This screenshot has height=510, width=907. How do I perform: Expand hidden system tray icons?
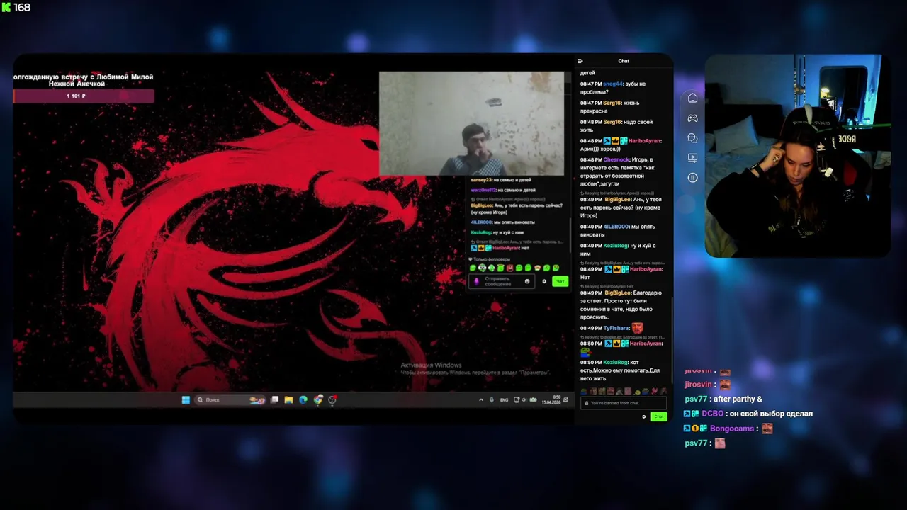point(481,399)
